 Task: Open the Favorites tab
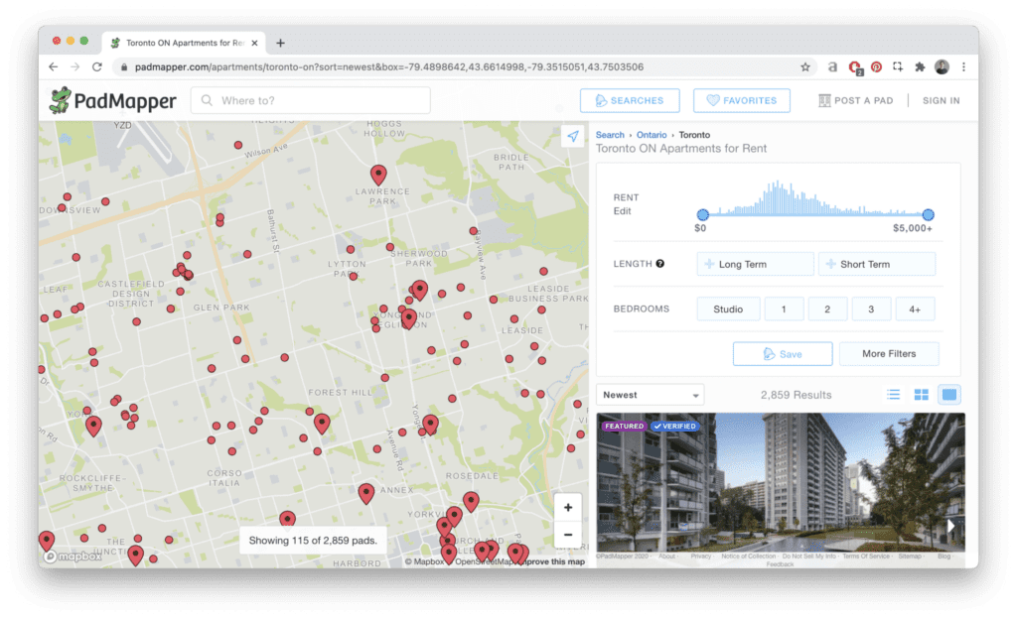[x=741, y=100]
